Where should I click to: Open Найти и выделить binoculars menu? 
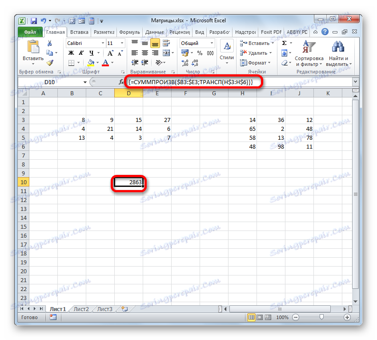click(x=338, y=53)
